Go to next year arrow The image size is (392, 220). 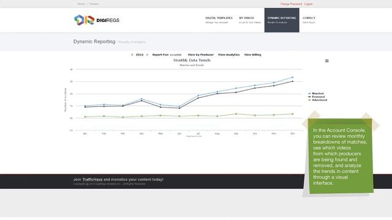coord(147,54)
